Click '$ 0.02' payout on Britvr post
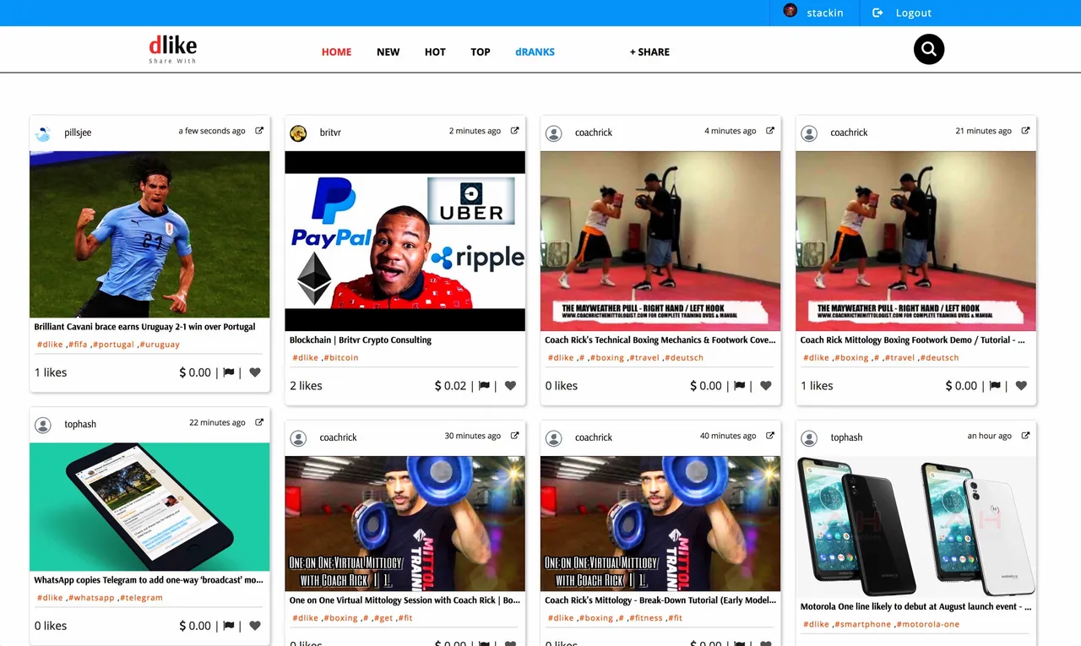The image size is (1081, 646). click(x=450, y=386)
